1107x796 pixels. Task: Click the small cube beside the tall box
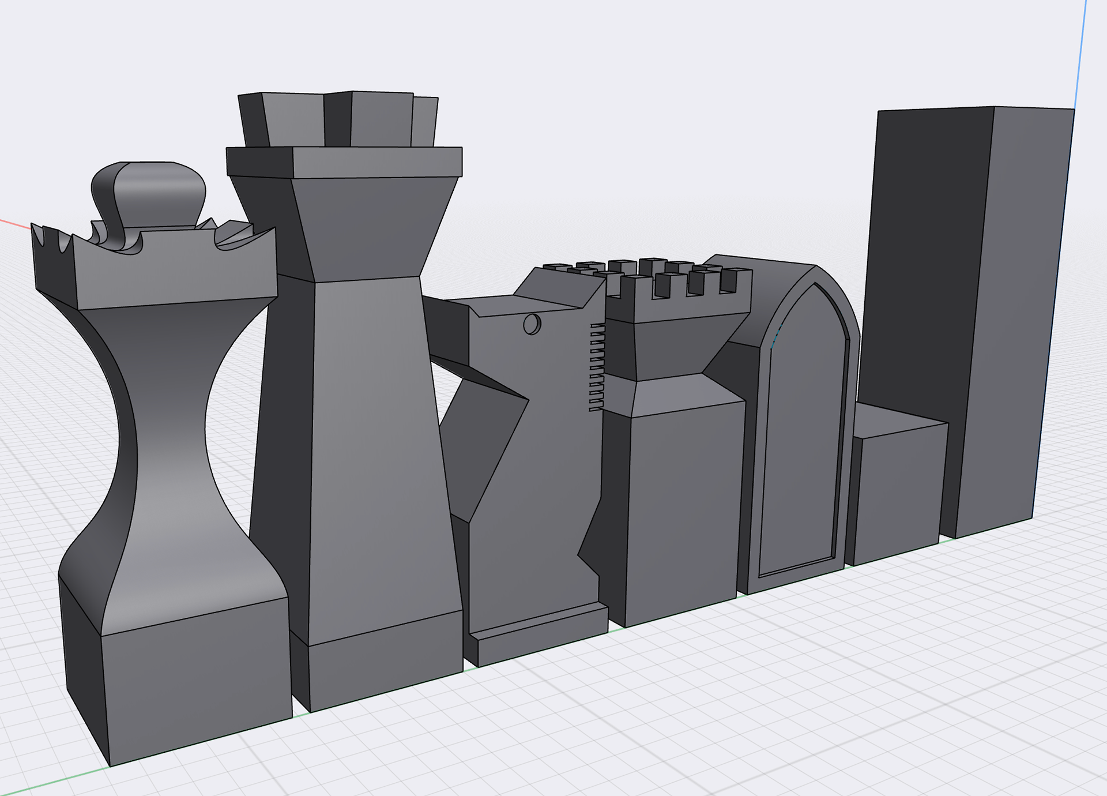tap(899, 490)
